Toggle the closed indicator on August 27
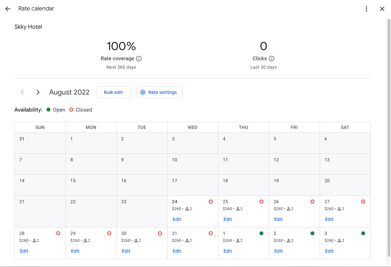391x267 pixels. click(x=363, y=202)
